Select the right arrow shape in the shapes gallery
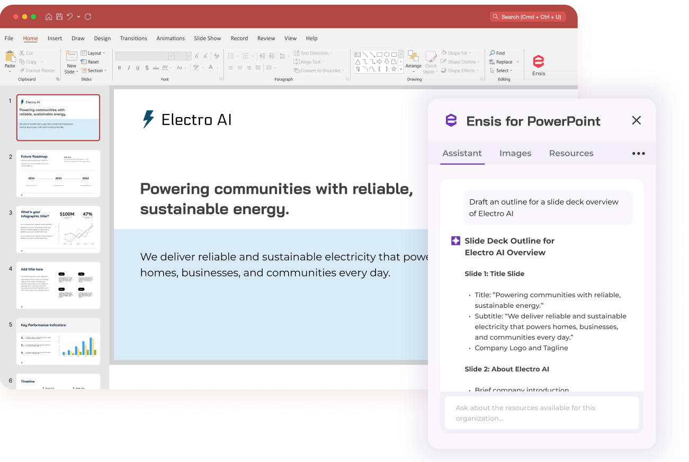This screenshot has width=689, height=462. point(379,61)
